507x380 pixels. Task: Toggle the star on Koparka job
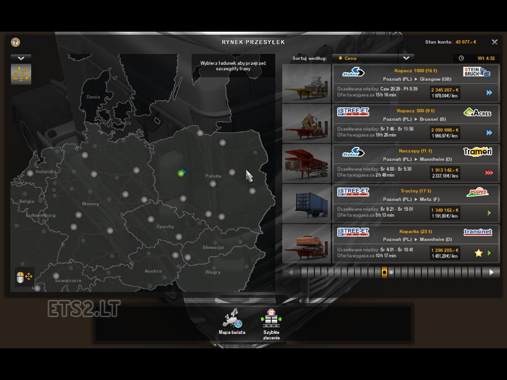(x=478, y=253)
